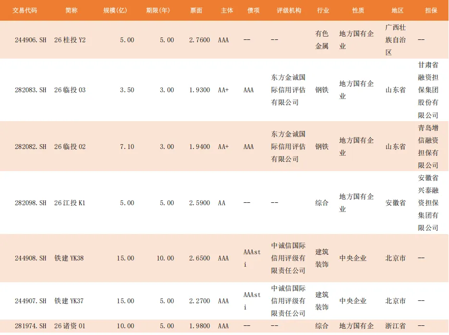This screenshot has height=335, width=449.
Task: Click 中央企业 in 铁建YK38 row
Action: [353, 258]
